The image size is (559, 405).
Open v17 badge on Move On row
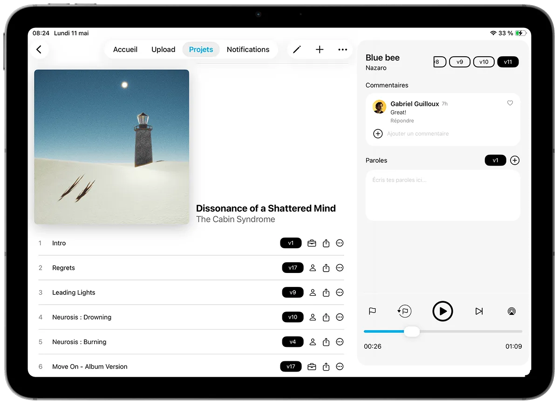291,366
